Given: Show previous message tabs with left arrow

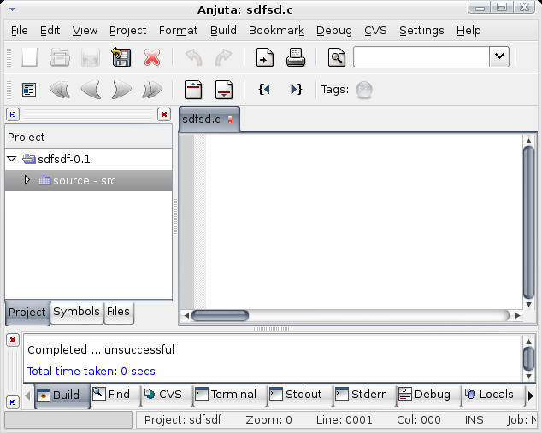Looking at the screenshot, I should tap(27, 395).
